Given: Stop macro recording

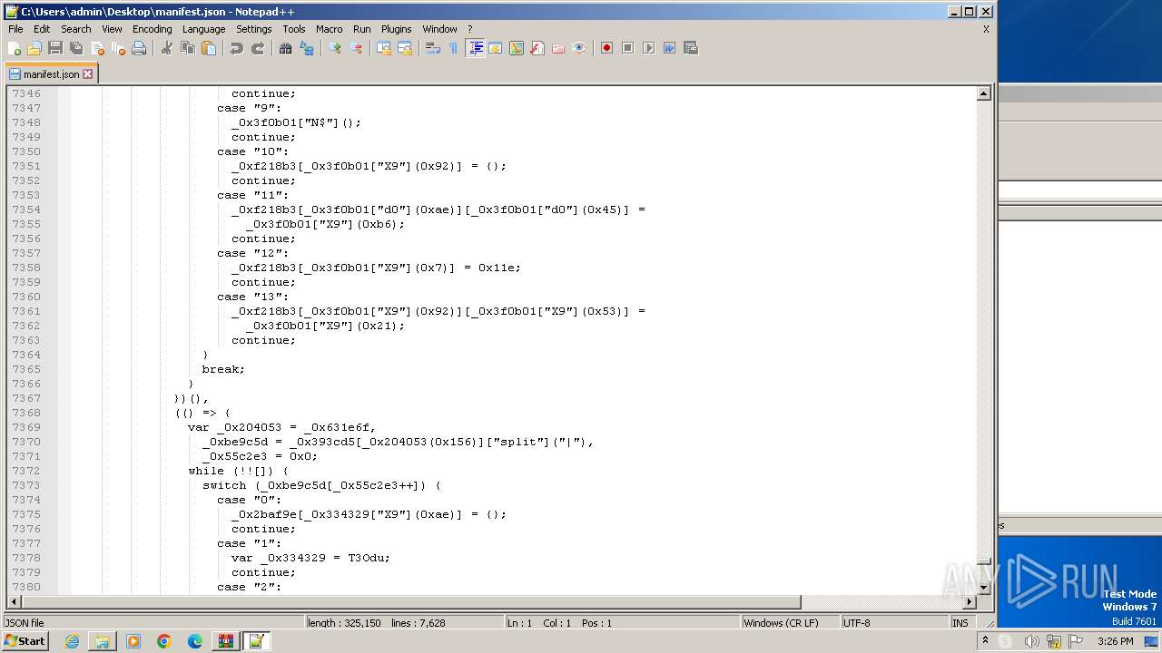Looking at the screenshot, I should [628, 48].
